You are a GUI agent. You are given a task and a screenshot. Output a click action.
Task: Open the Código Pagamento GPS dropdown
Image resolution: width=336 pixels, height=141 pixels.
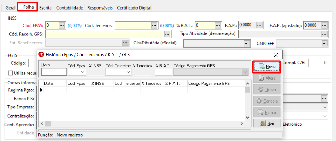click(x=245, y=72)
